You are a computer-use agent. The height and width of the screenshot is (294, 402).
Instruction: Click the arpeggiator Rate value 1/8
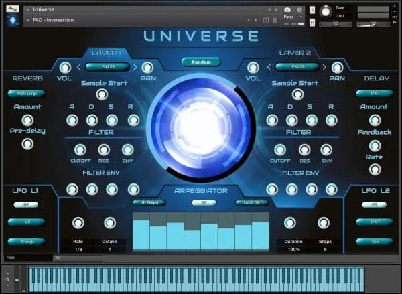(x=78, y=249)
